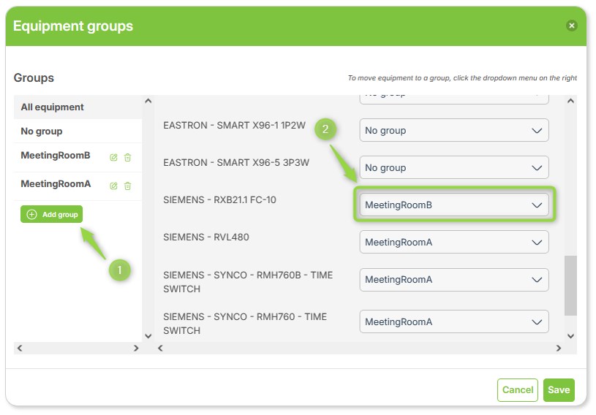This screenshot has height=415, width=596.
Task: Click Cancel button
Action: coord(517,389)
